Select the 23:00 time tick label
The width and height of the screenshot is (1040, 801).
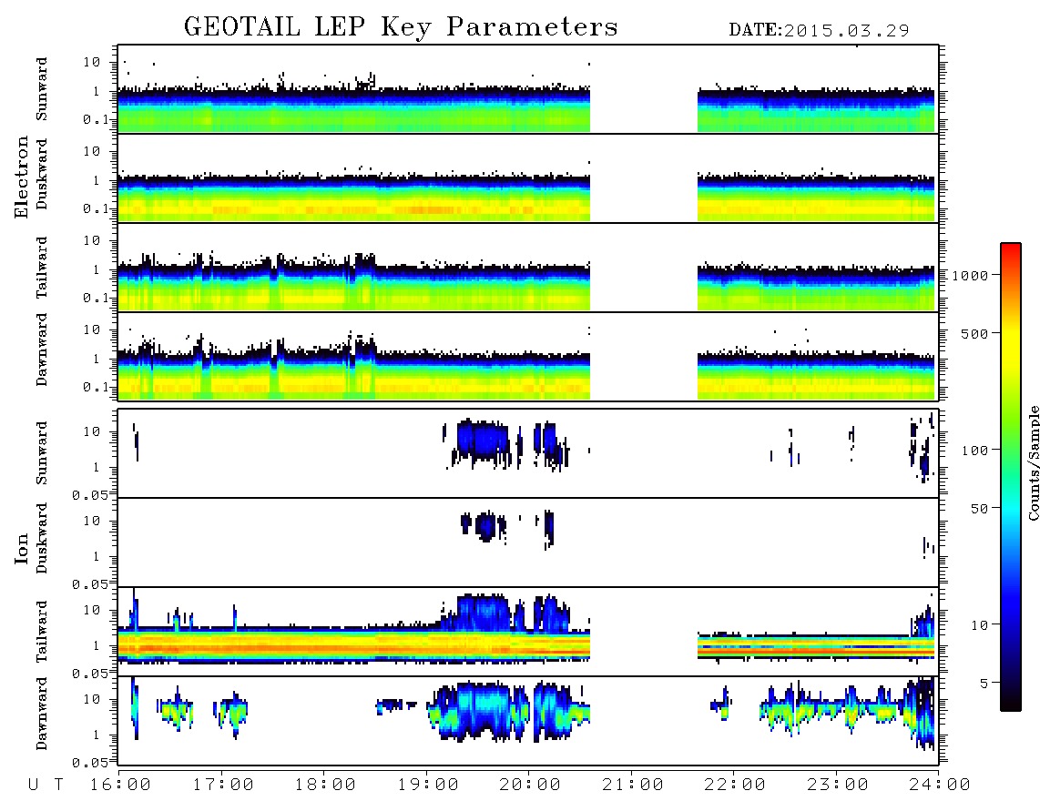tap(839, 786)
